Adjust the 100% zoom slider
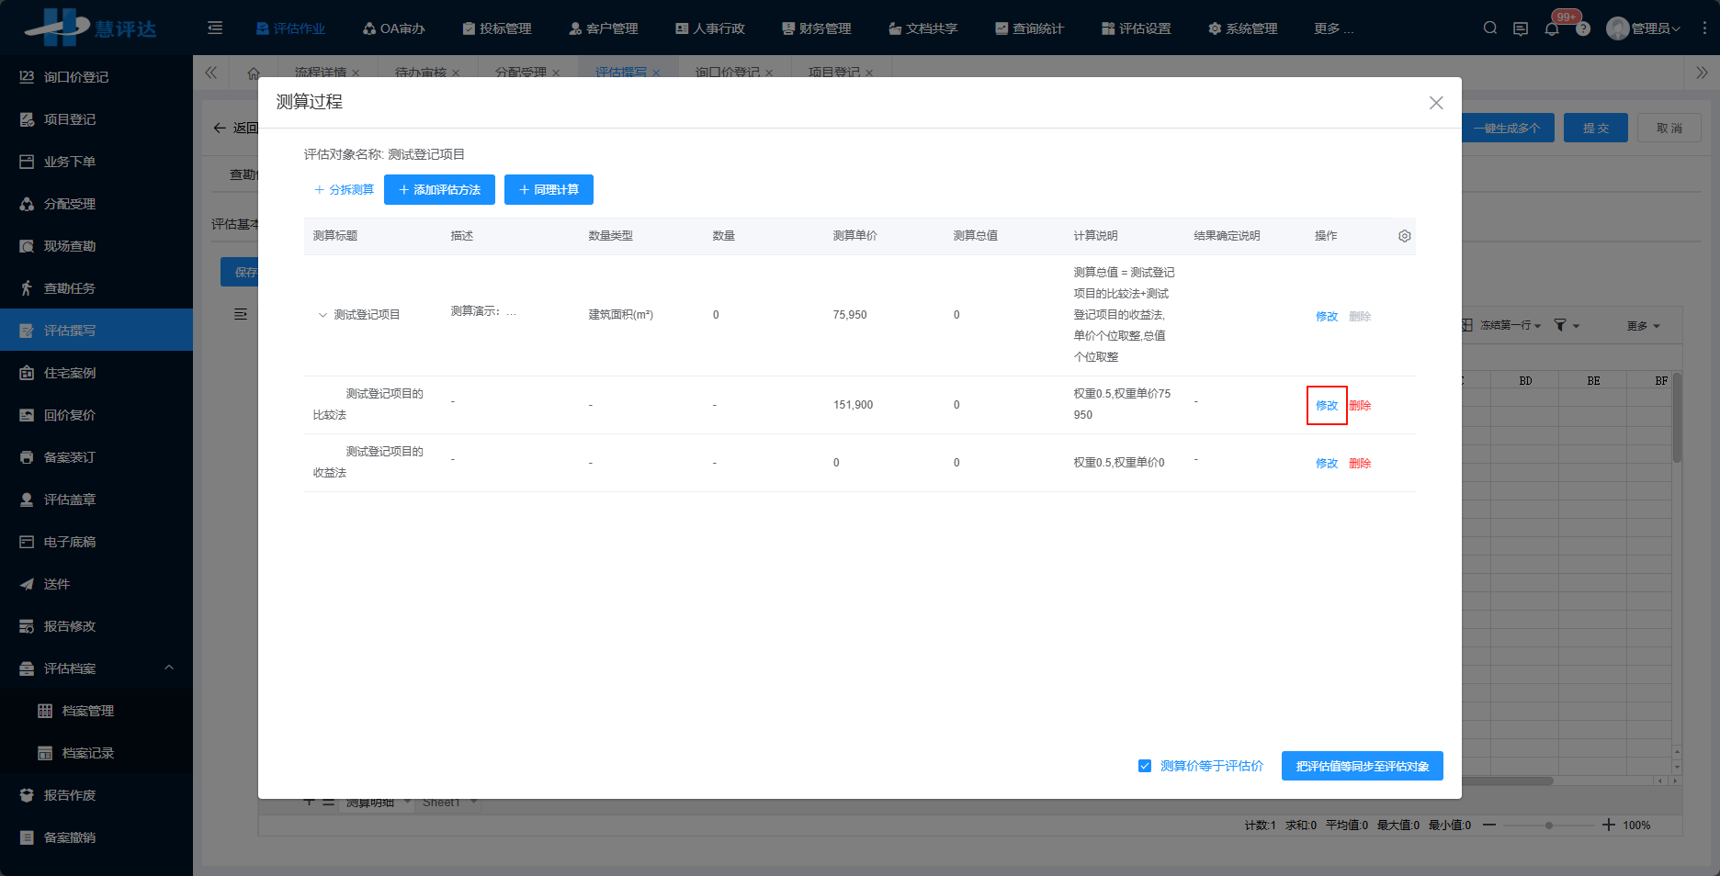 point(1548,825)
